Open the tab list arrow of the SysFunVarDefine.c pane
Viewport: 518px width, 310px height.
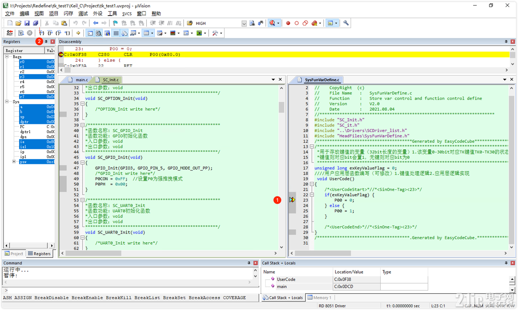pyautogui.click(x=505, y=80)
